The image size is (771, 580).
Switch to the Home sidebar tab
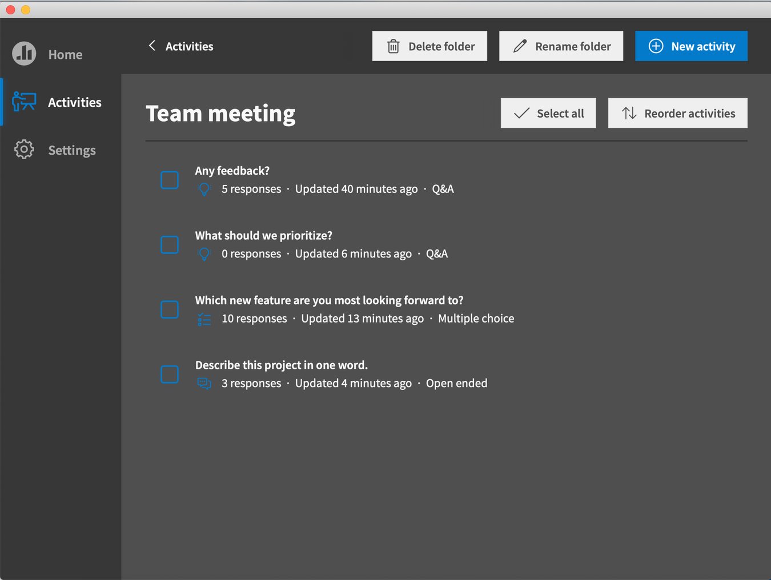pyautogui.click(x=65, y=55)
